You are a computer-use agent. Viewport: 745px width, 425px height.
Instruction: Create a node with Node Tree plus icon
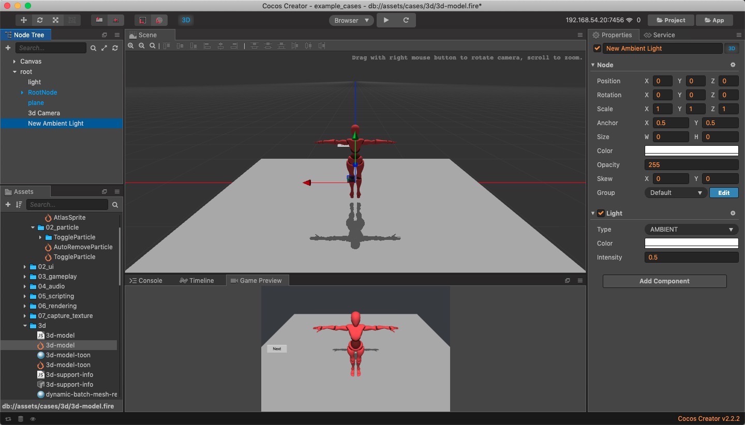point(8,48)
